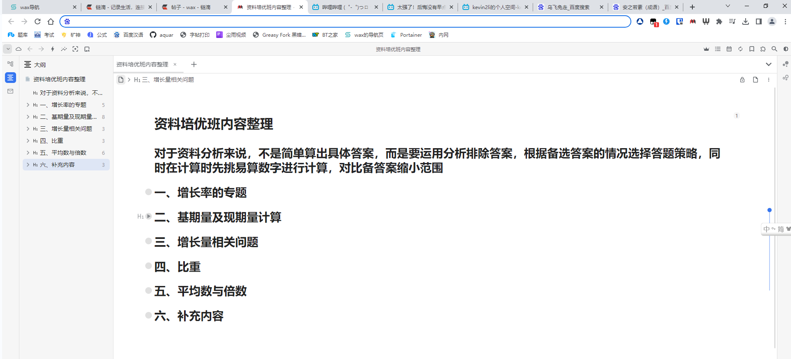Open the file tree panel icon in left dock

click(x=10, y=64)
